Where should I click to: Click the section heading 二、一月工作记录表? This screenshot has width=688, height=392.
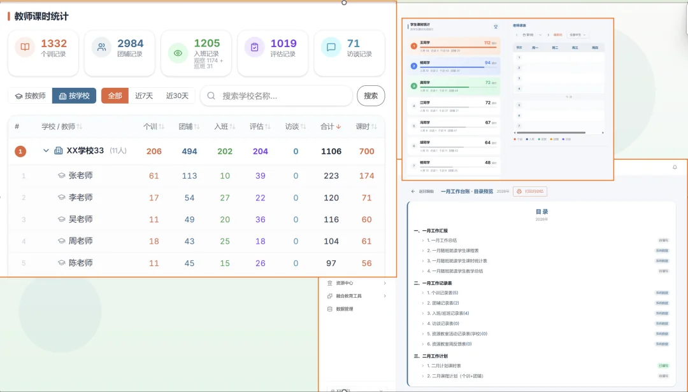[433, 283]
